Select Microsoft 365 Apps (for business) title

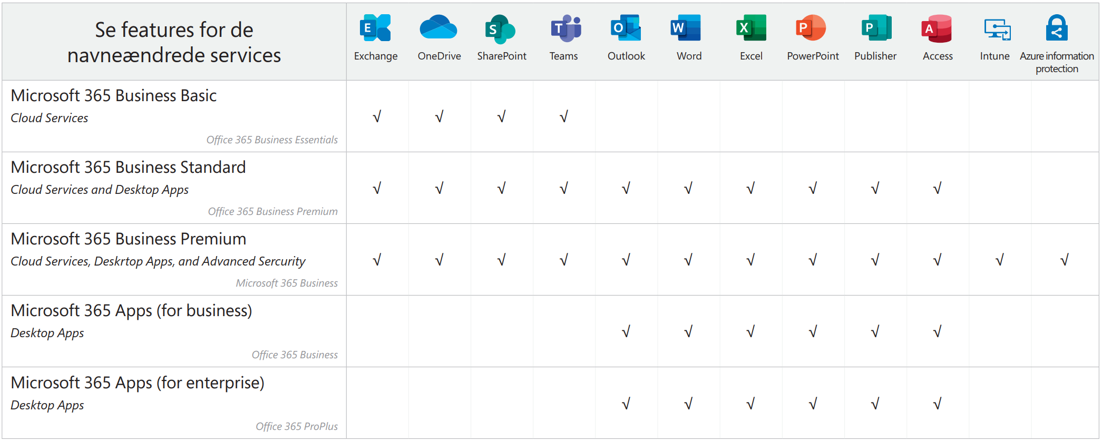tap(131, 310)
